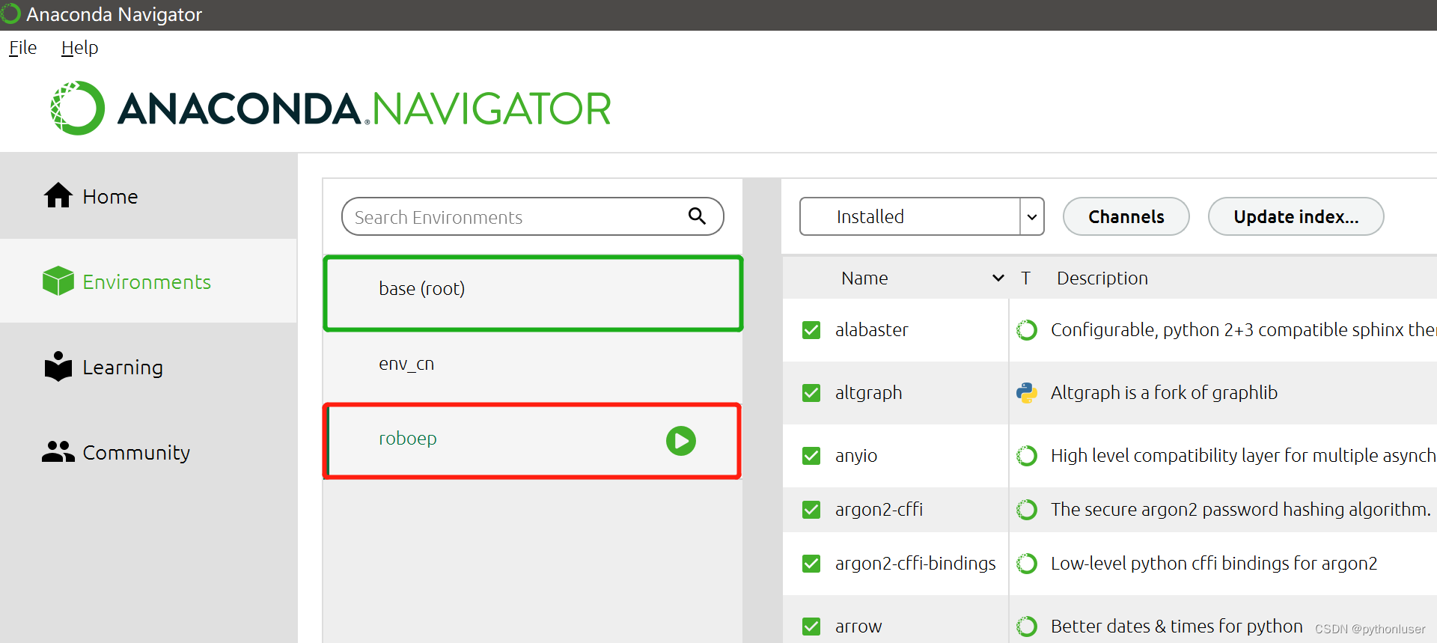Click the Channels button
1437x643 pixels.
(1126, 216)
